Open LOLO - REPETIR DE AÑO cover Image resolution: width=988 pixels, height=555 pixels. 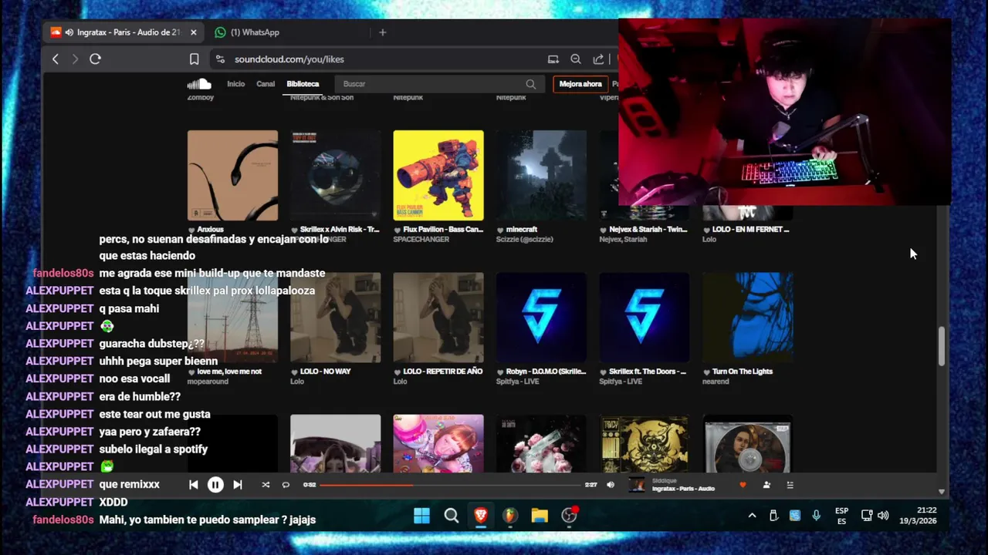(438, 317)
